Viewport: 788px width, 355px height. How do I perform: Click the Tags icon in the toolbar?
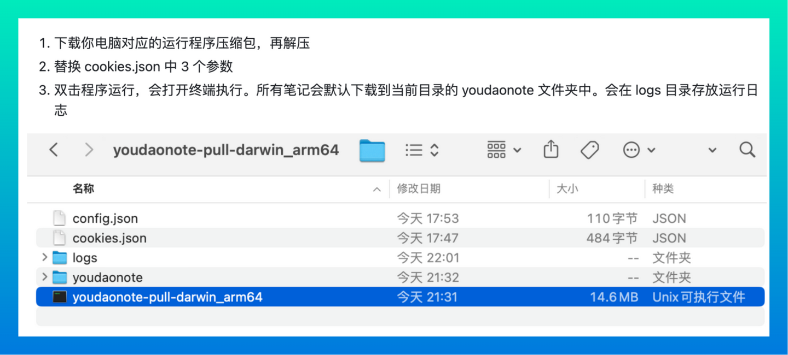(590, 149)
